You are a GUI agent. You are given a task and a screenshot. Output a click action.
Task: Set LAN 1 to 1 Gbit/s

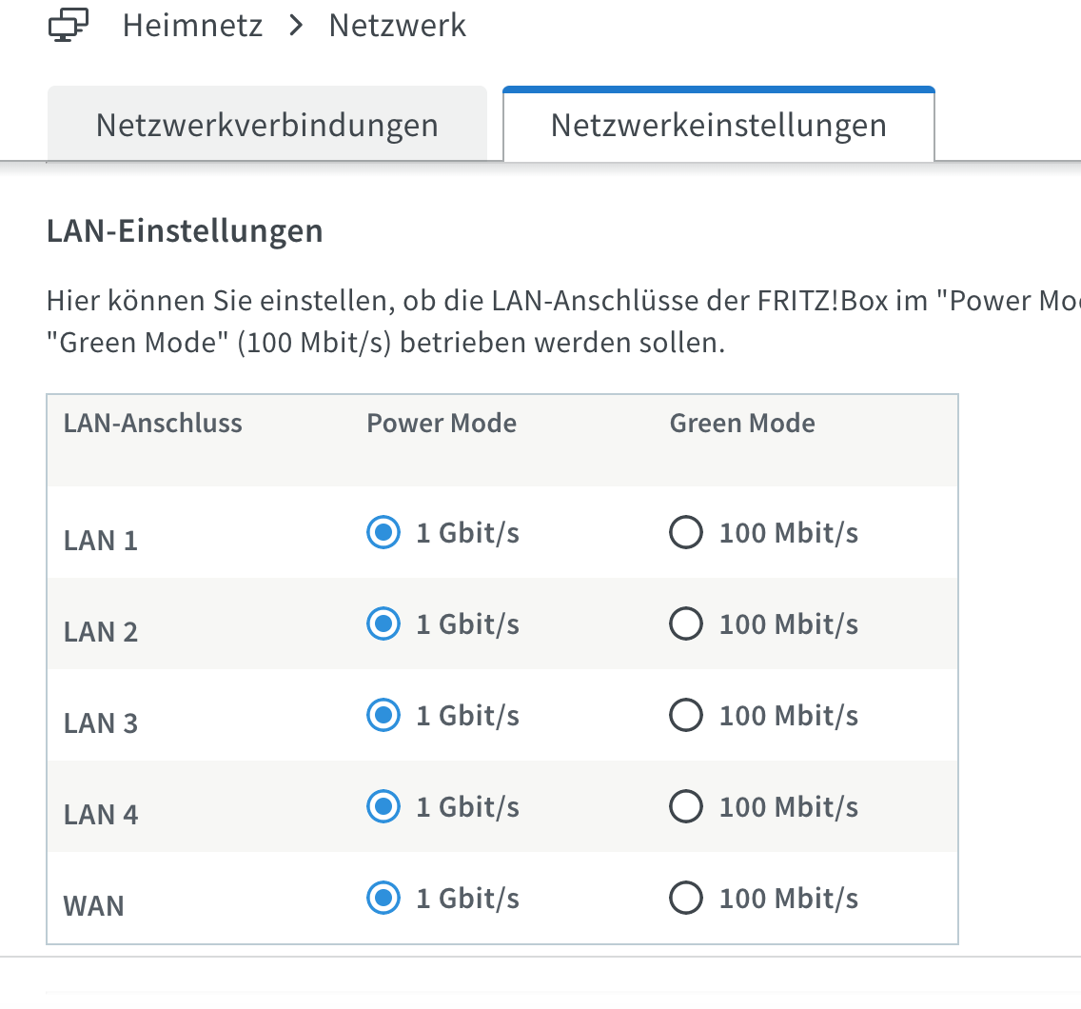(x=383, y=533)
